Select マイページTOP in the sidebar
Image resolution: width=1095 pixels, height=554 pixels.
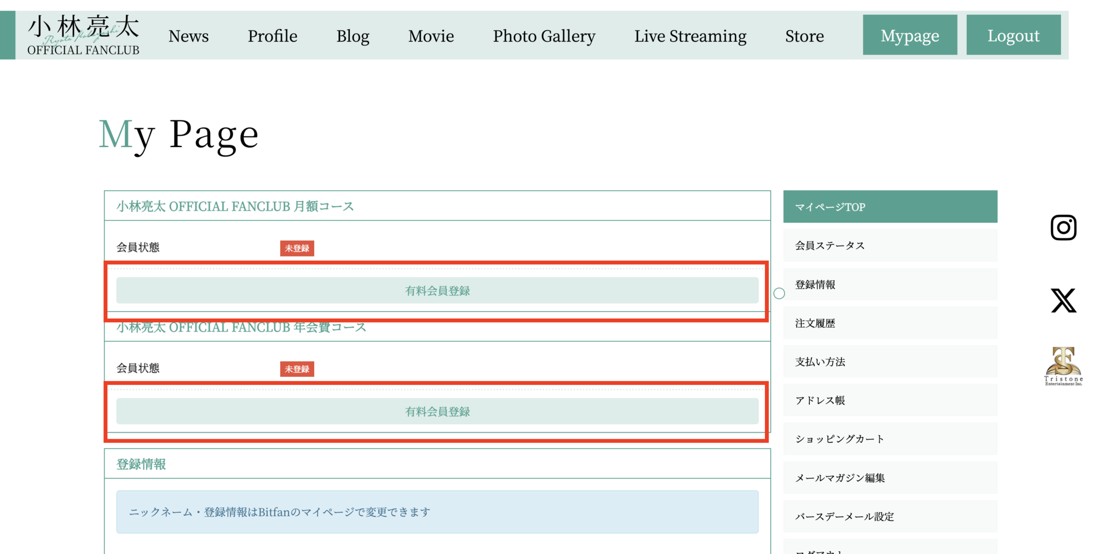pyautogui.click(x=890, y=207)
